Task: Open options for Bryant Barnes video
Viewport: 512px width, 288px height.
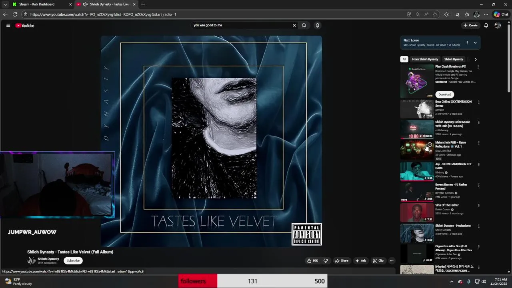Action: pyautogui.click(x=478, y=185)
